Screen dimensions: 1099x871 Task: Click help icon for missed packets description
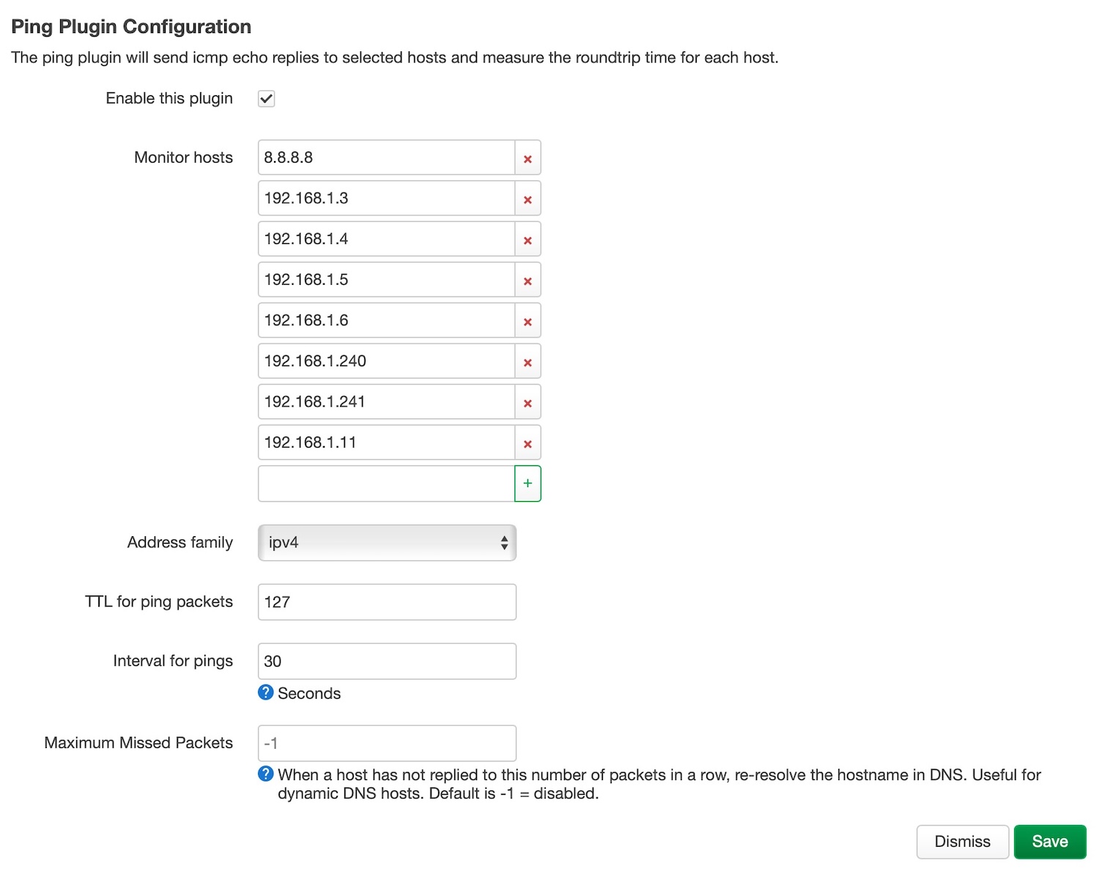pos(266,774)
